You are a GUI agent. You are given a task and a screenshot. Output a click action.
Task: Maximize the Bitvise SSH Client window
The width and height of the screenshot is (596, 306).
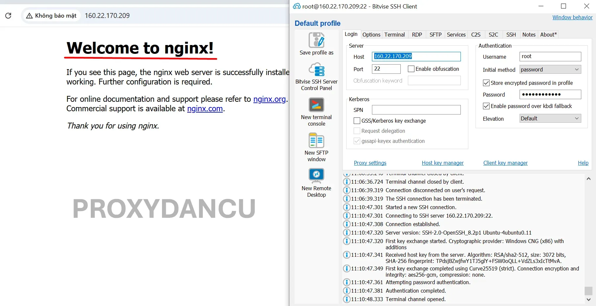(x=563, y=6)
